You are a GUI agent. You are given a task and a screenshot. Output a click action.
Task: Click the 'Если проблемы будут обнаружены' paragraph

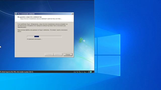43,25
